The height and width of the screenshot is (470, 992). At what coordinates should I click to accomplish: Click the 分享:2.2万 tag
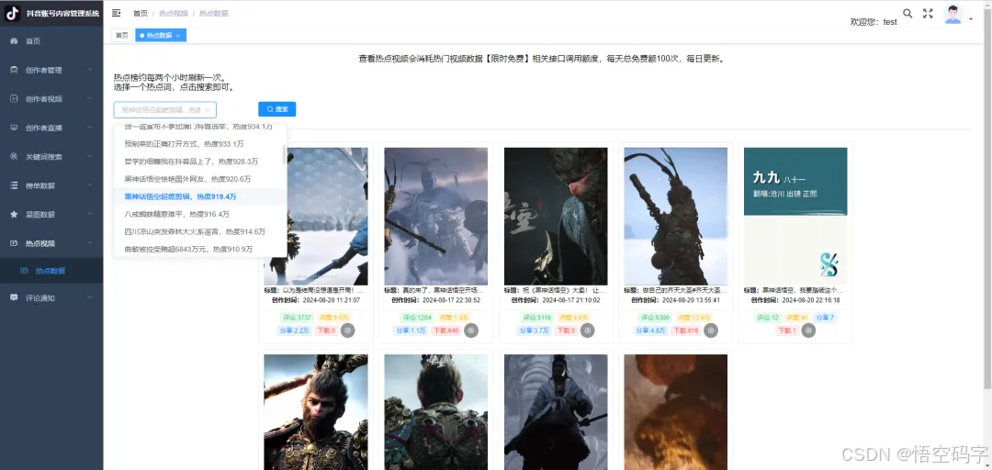(x=294, y=330)
